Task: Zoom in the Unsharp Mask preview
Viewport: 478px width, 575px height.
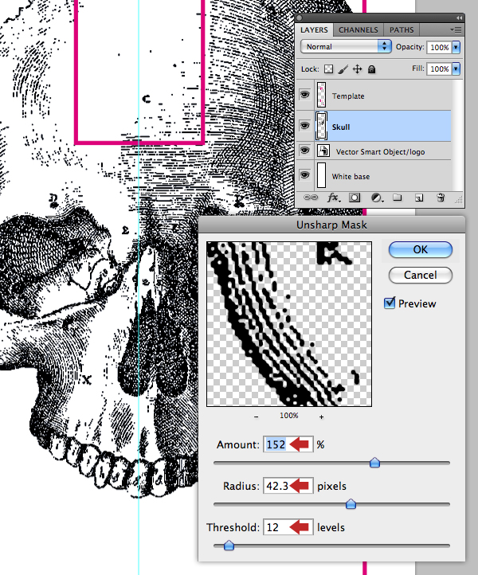Action: pos(321,417)
